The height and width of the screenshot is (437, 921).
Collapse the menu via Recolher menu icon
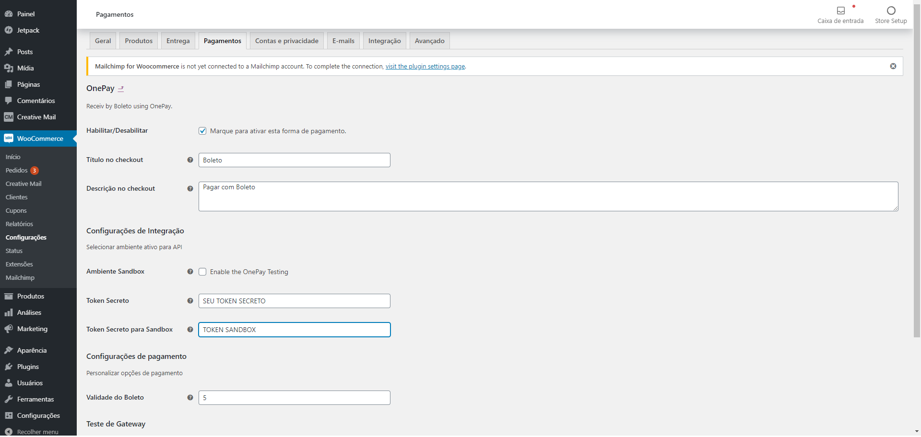pos(9,432)
